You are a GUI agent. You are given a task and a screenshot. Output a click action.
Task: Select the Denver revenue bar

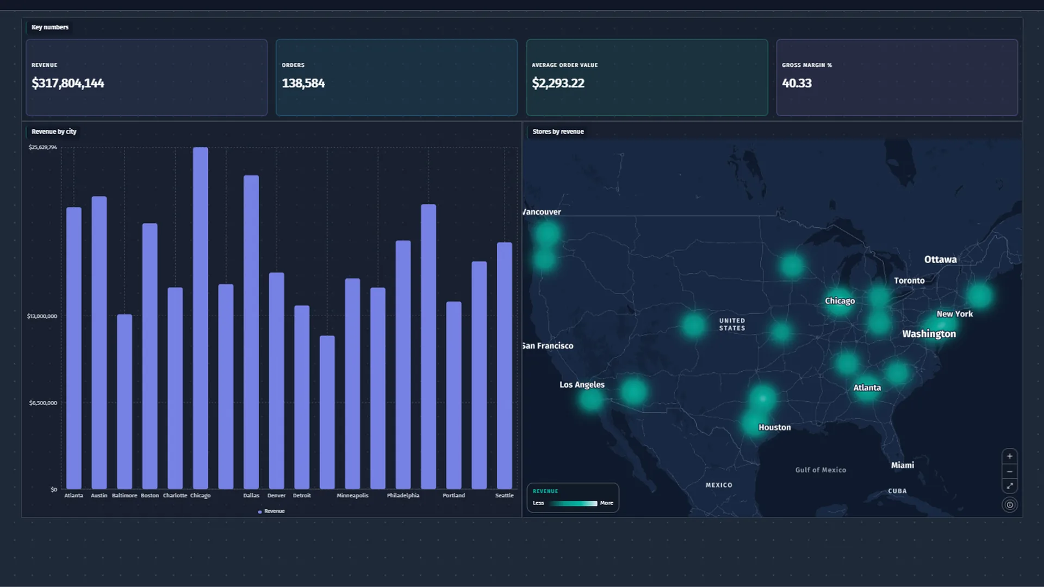[276, 381]
